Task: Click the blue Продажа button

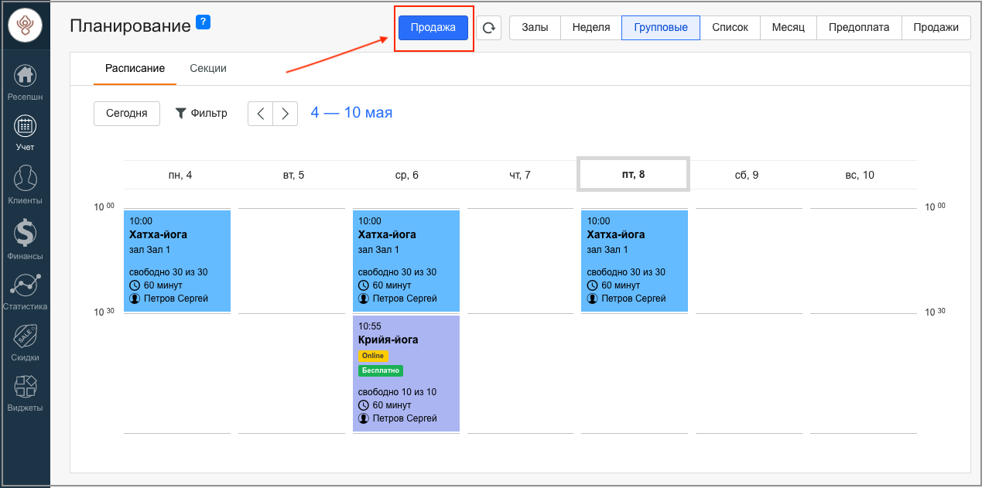Action: tap(433, 28)
